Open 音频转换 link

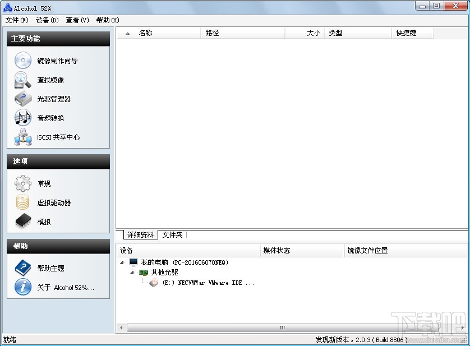click(x=50, y=118)
